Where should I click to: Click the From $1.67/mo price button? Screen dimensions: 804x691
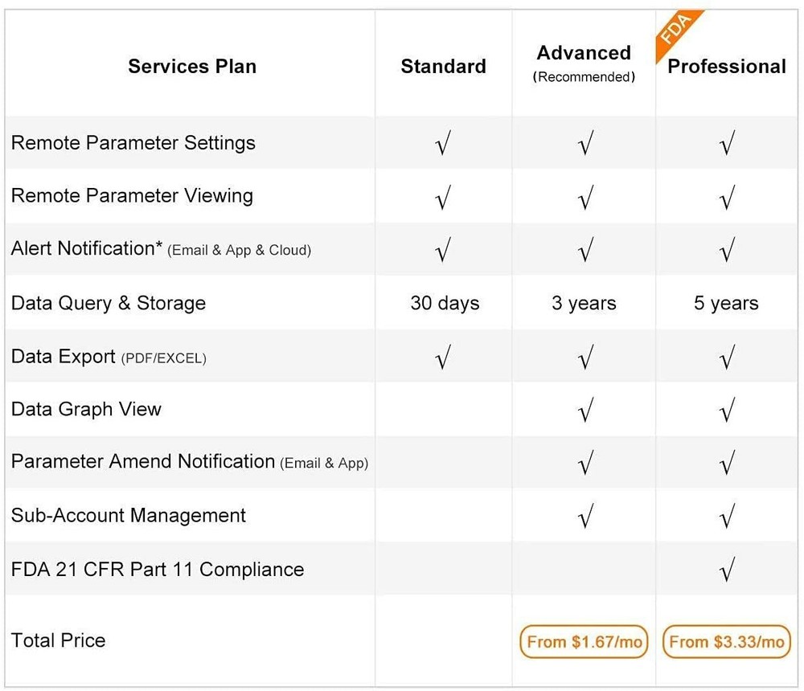click(x=584, y=642)
